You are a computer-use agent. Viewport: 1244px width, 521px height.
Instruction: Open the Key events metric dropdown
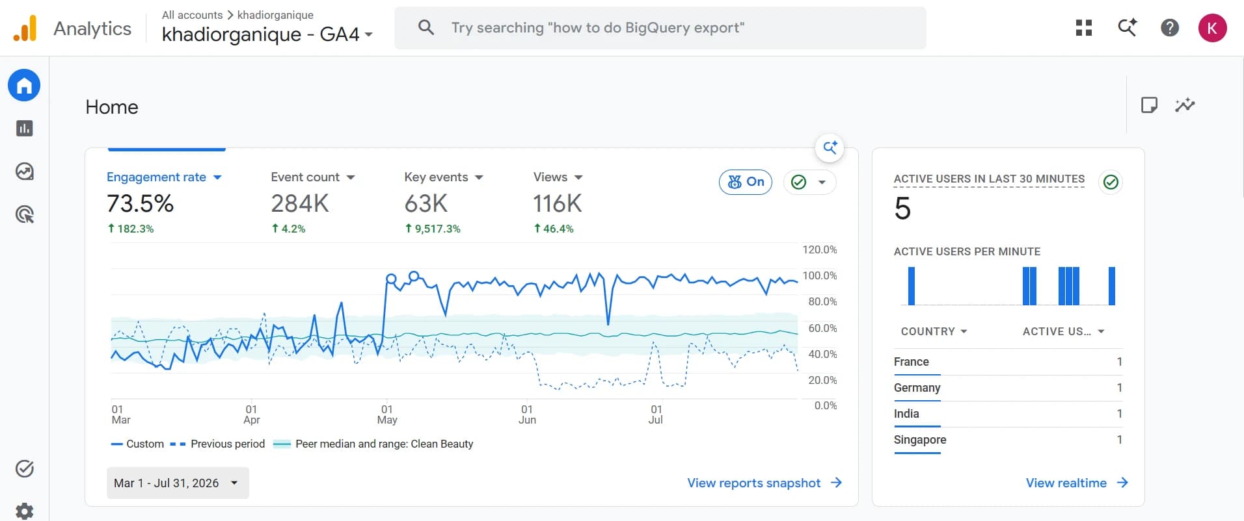444,177
